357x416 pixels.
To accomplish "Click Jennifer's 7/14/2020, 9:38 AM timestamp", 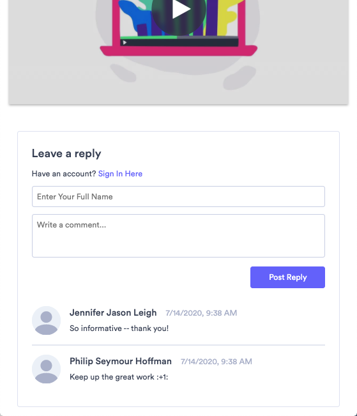I will pyautogui.click(x=201, y=313).
